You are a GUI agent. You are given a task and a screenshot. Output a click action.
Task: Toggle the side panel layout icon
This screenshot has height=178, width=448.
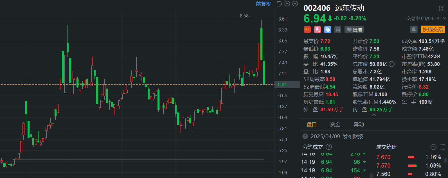pos(442,8)
